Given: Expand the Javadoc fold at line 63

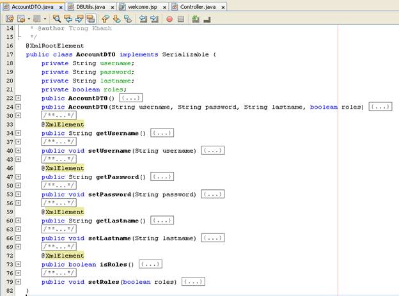Looking at the screenshot, I should tap(18, 229).
